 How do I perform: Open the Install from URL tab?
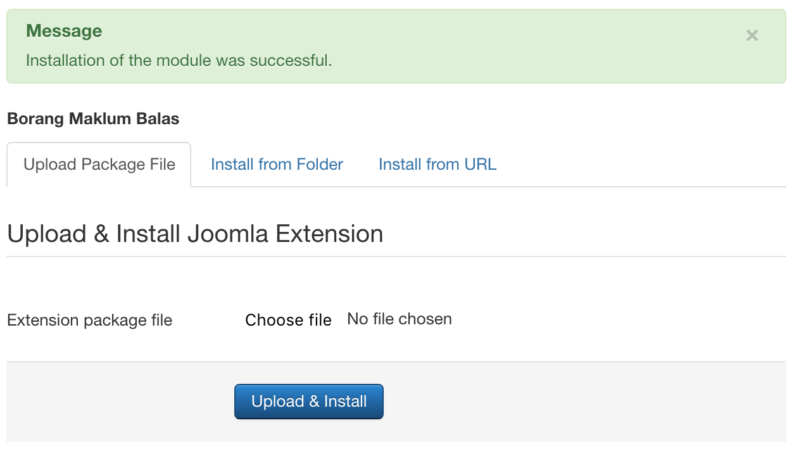tap(437, 165)
